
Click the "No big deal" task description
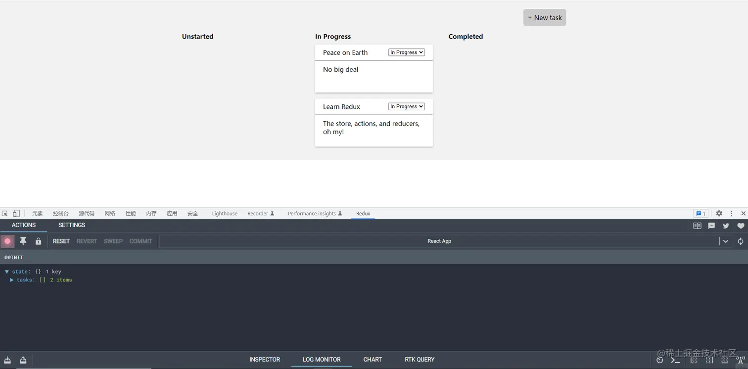(340, 69)
